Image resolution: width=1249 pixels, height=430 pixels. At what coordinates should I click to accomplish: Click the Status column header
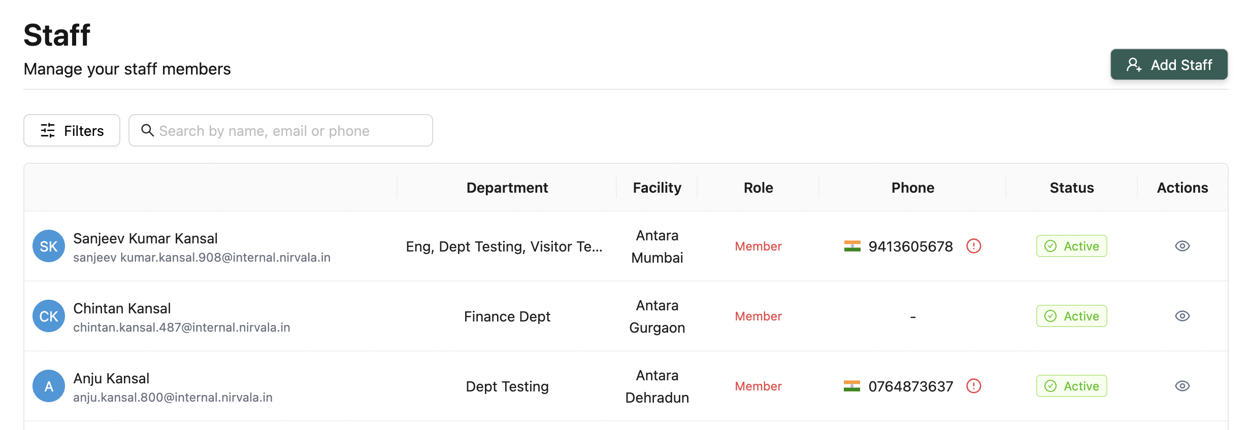pyautogui.click(x=1071, y=187)
